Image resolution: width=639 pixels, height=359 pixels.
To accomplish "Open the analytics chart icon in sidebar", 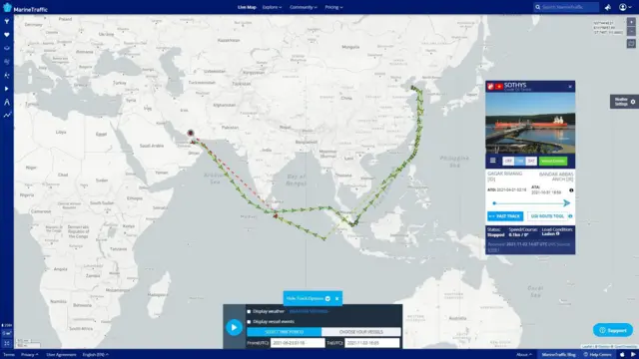I will tap(7, 116).
